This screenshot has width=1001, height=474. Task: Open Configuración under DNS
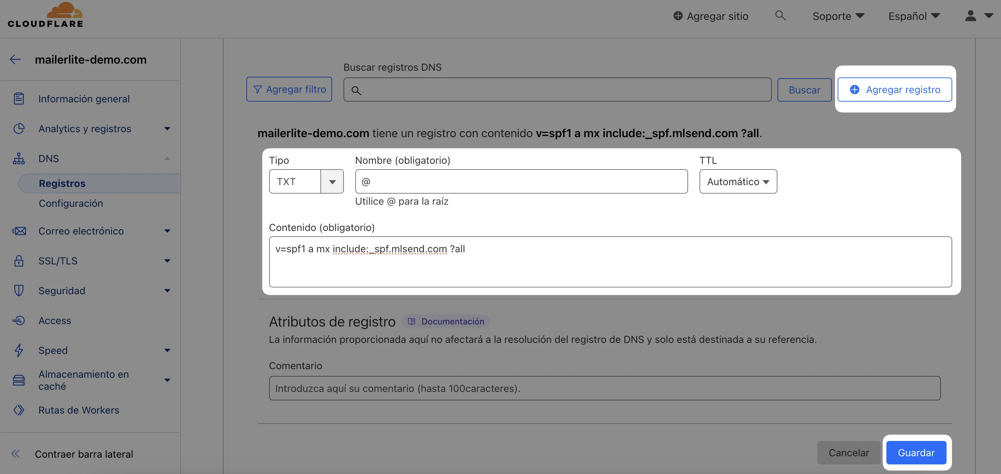point(71,203)
